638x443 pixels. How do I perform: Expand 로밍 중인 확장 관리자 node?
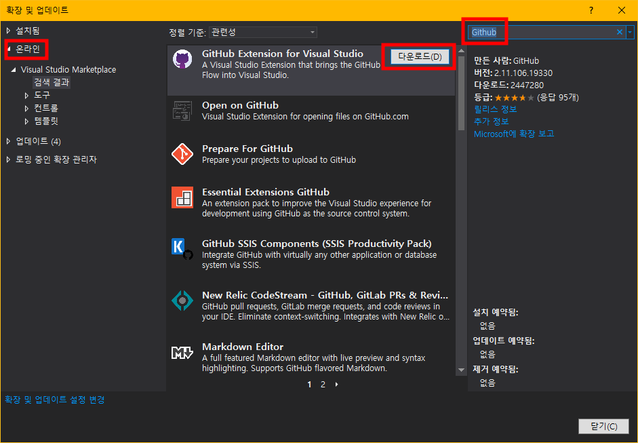(9, 159)
